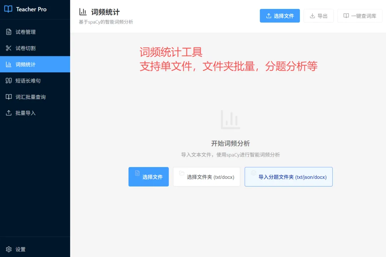Import split questions with 导入分题文件夹 button
This screenshot has width=386, height=257.
288,176
